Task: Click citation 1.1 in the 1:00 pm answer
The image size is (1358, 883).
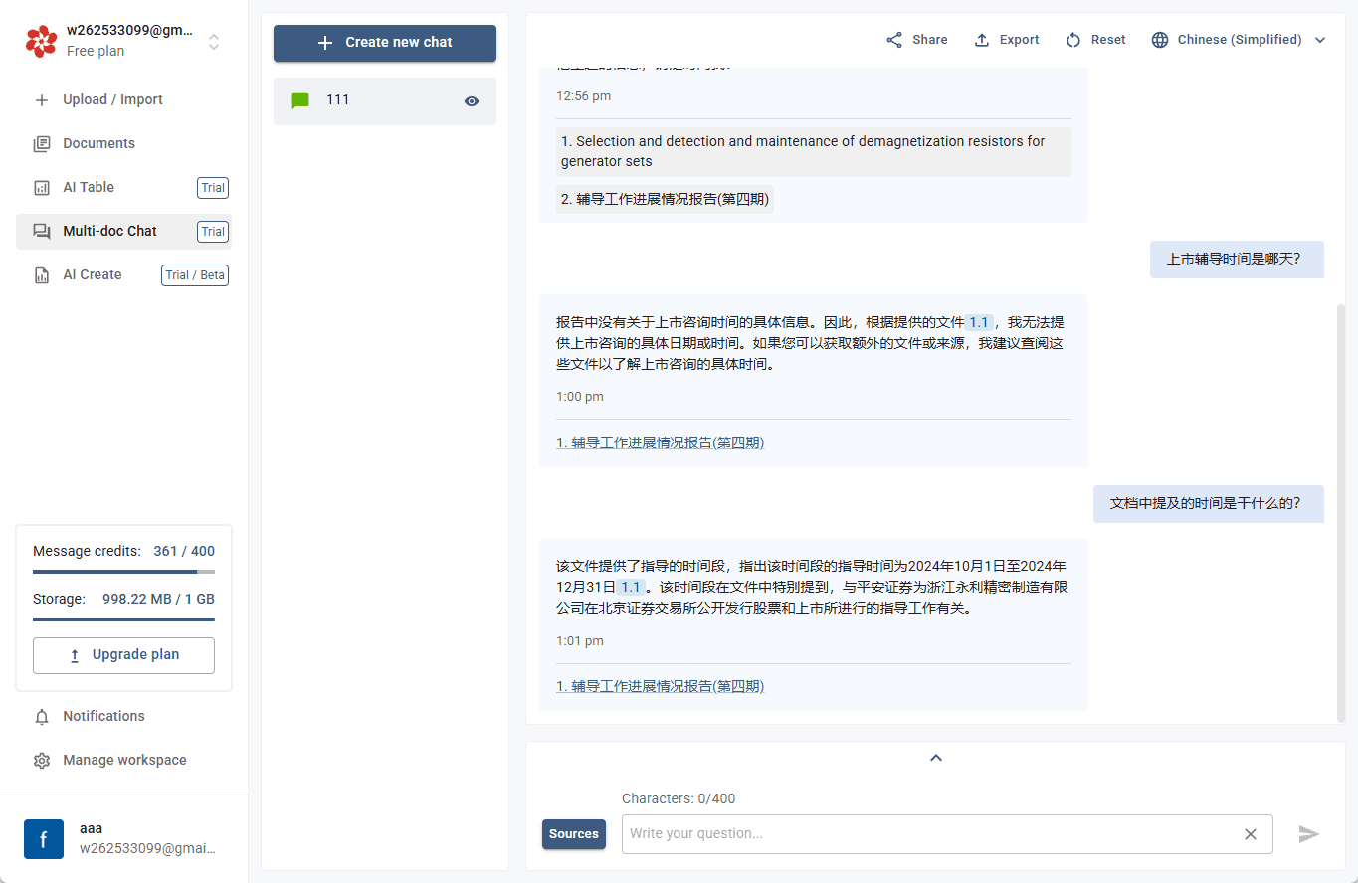Action: coord(979,322)
